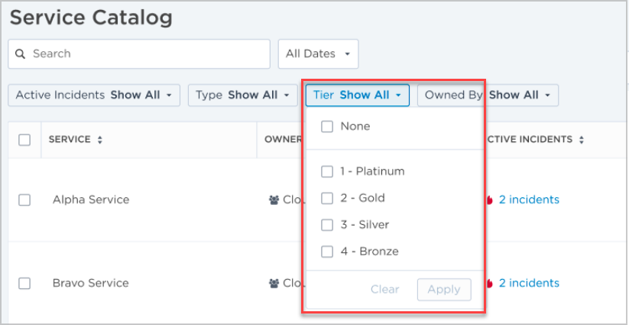
Task: Click the SERVICE column sort arrows
Action: click(x=100, y=140)
